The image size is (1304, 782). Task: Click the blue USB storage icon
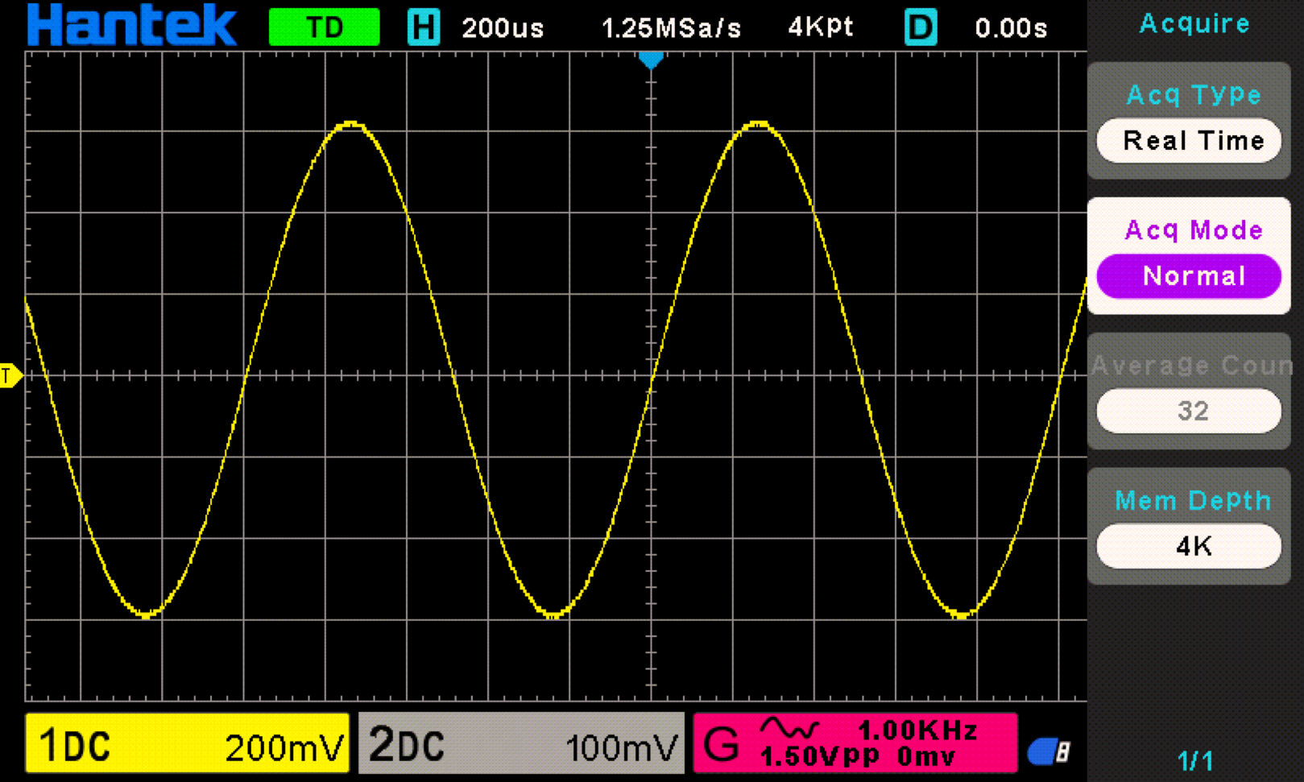pyautogui.click(x=1048, y=751)
